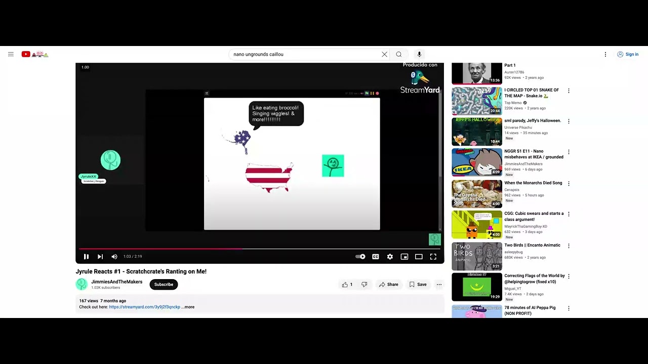Skip to the next video
The height and width of the screenshot is (364, 648).
pos(100,256)
